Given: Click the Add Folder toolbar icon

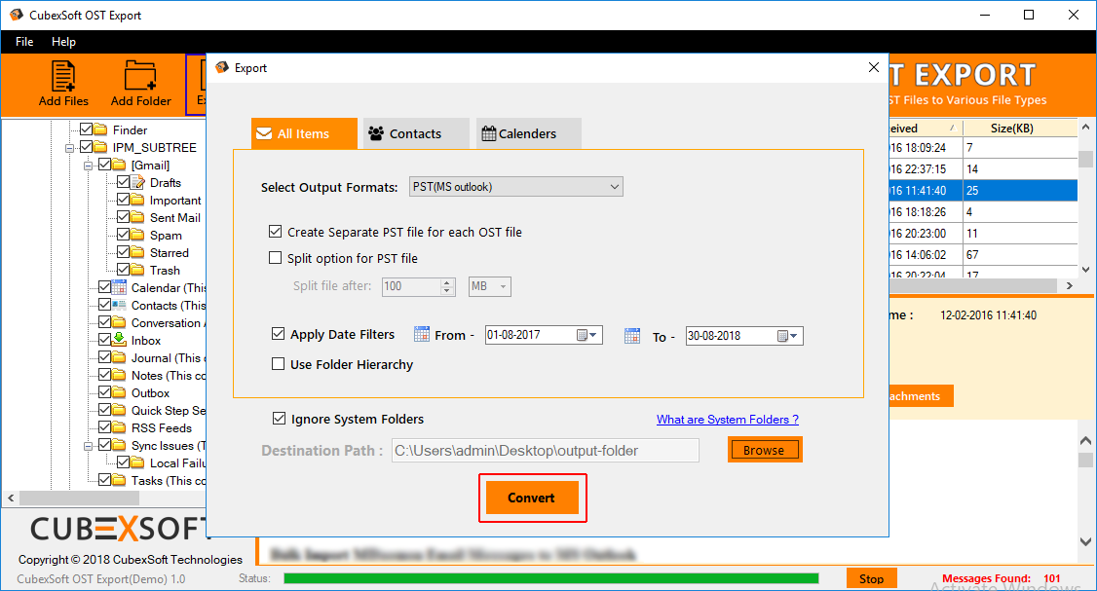Looking at the screenshot, I should coord(140,76).
